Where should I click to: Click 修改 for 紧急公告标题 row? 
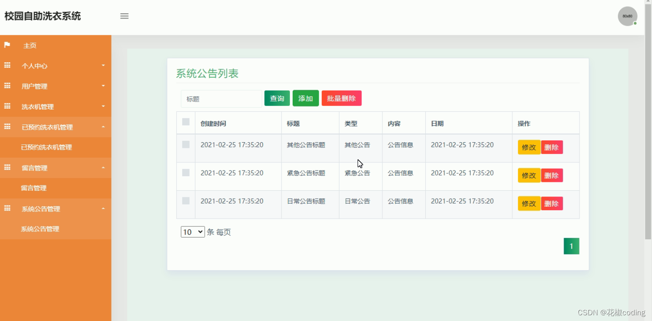click(529, 175)
